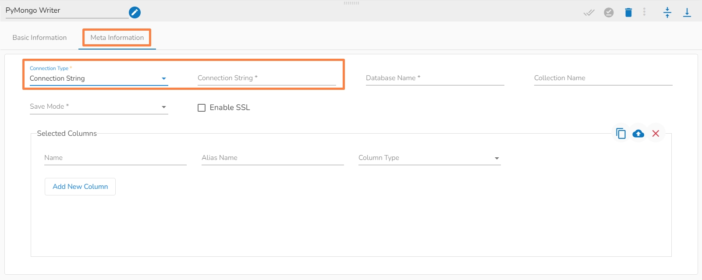The image size is (702, 280).
Task: Click the Connection String input field
Action: point(266,78)
